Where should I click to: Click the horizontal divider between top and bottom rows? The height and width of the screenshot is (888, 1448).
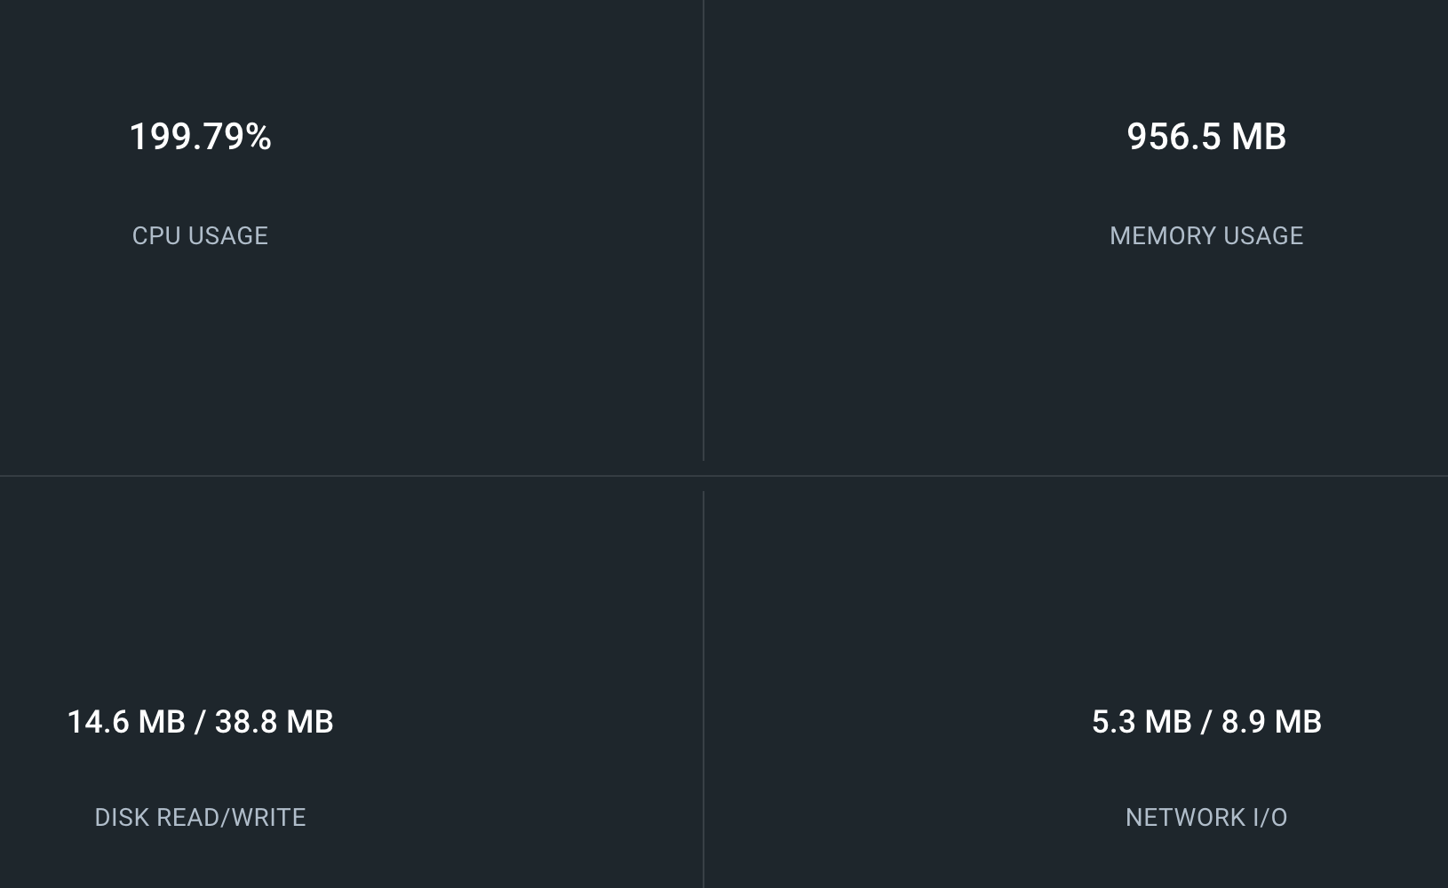click(724, 476)
